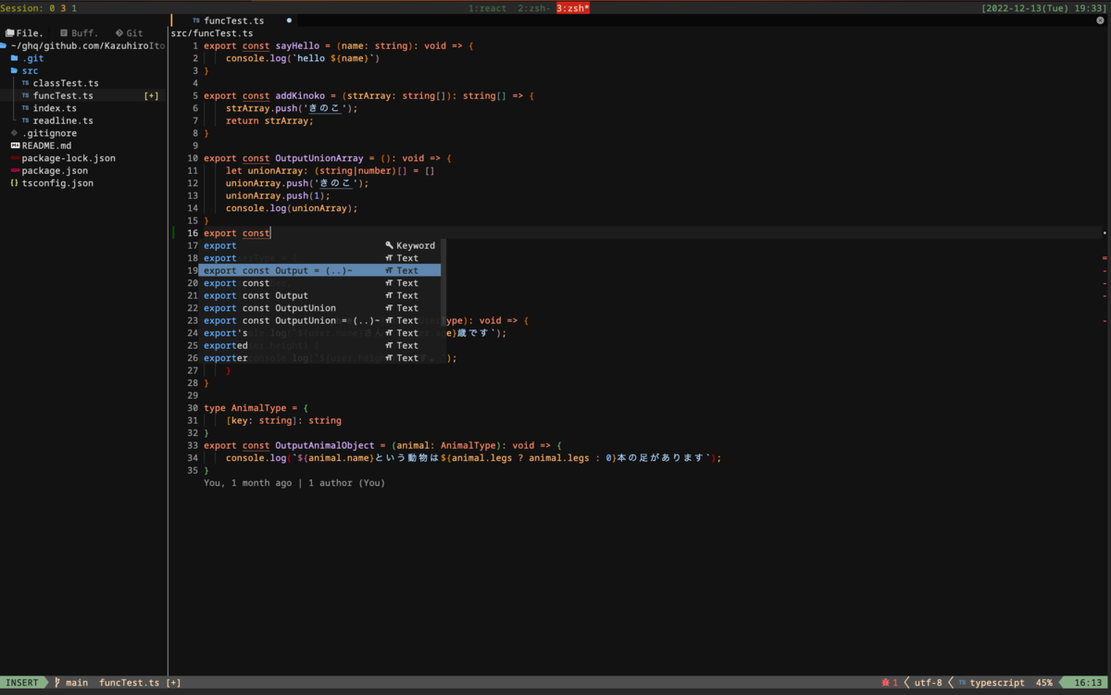Click the git icon beside .gitignore
This screenshot has height=695, width=1111.
pyautogui.click(x=15, y=133)
